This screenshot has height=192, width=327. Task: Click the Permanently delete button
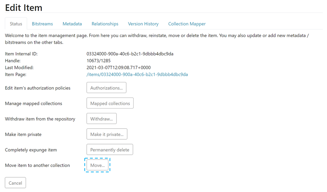point(109,150)
